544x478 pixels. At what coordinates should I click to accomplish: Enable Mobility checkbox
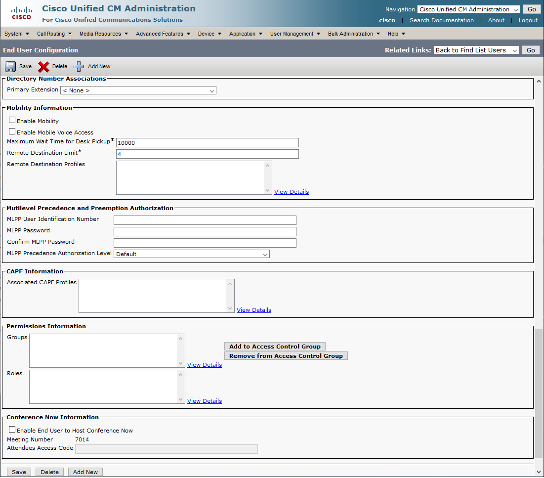pos(12,120)
